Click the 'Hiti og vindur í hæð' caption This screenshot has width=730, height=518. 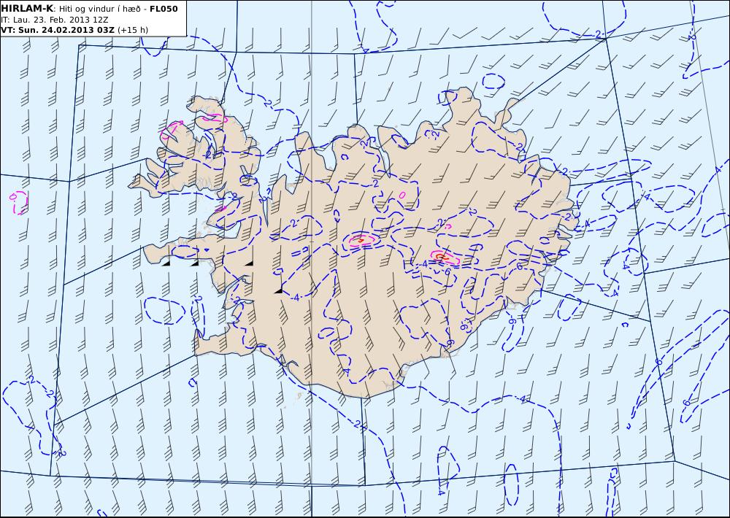99,9
